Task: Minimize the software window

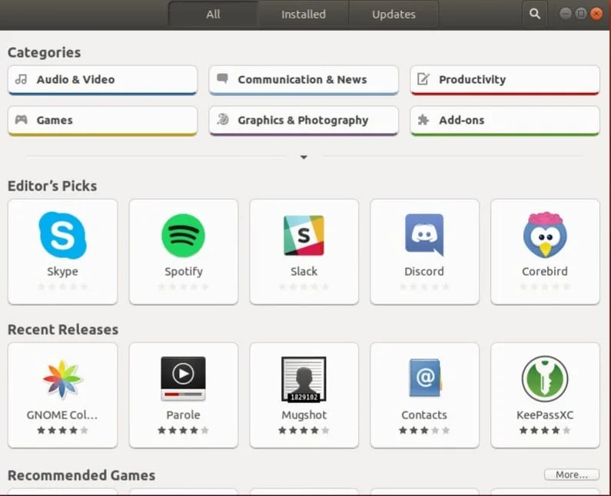Action: point(566,14)
